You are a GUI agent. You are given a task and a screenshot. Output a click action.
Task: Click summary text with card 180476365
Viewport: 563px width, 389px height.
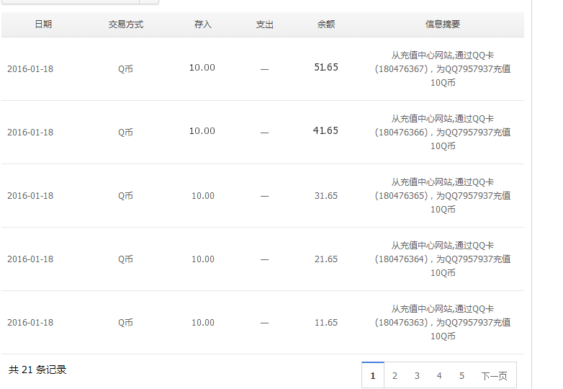442,196
